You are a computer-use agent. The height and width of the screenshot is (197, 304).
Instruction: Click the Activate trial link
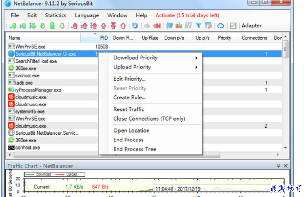point(187,15)
